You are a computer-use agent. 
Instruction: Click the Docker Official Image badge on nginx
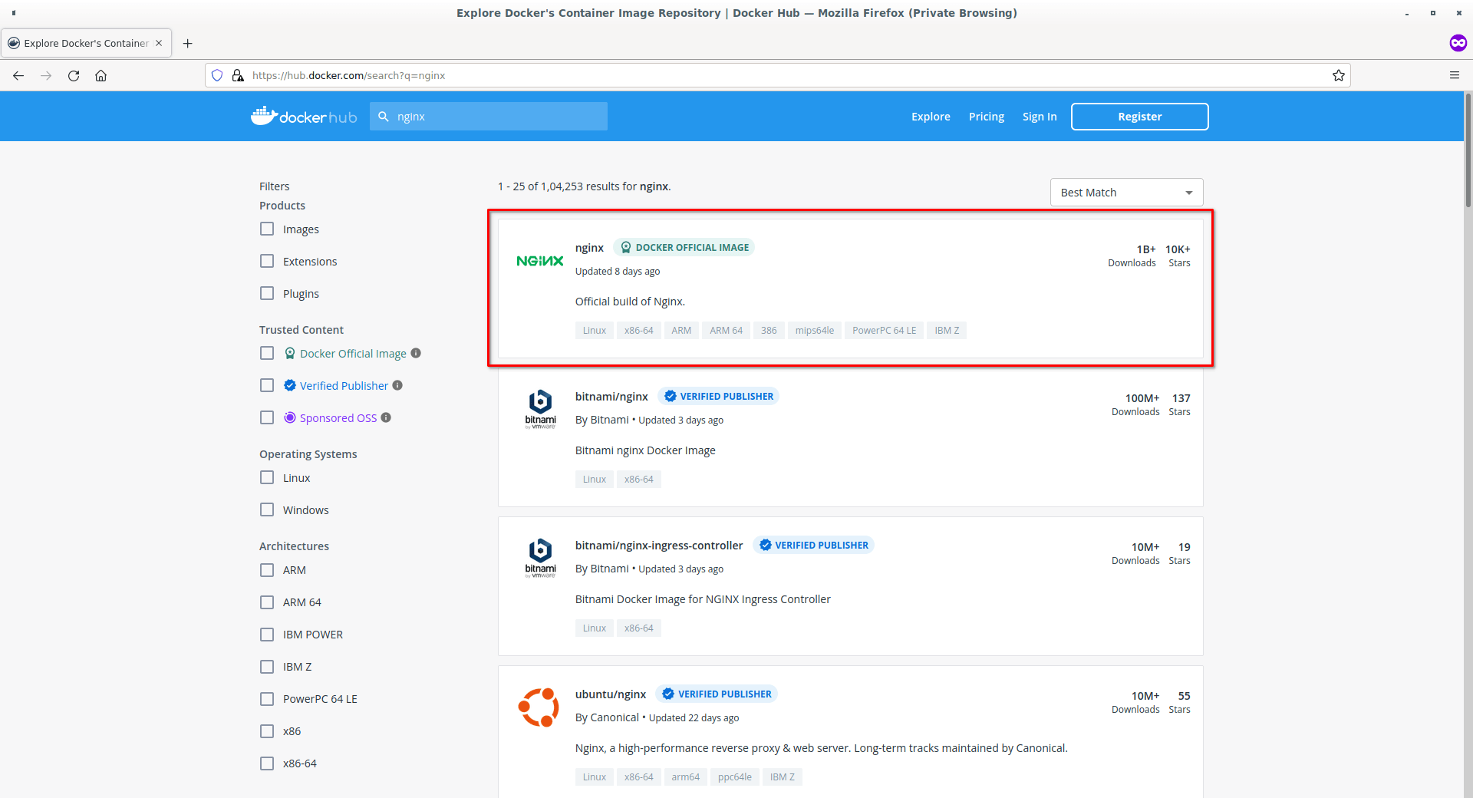[684, 247]
